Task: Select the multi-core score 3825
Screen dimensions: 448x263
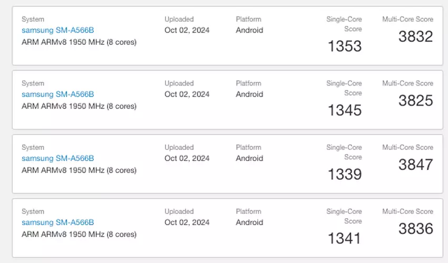Action: [415, 100]
